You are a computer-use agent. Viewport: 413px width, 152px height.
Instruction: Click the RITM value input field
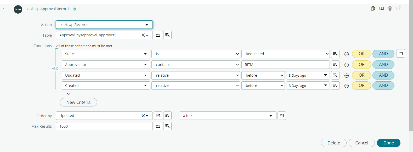[286, 65]
